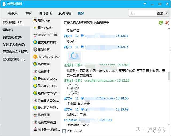
Task: Refresh records with the green arrow icon
Action: tap(161, 23)
